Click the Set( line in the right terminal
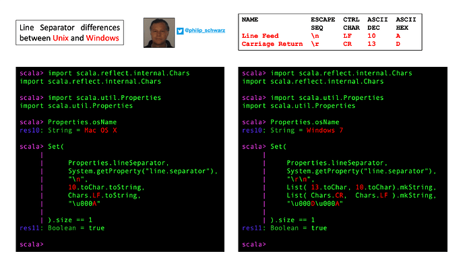The height and width of the screenshot is (262, 465). click(264, 147)
